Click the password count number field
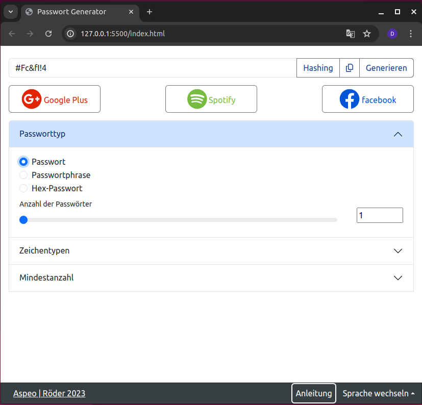The image size is (422, 405). click(380, 215)
